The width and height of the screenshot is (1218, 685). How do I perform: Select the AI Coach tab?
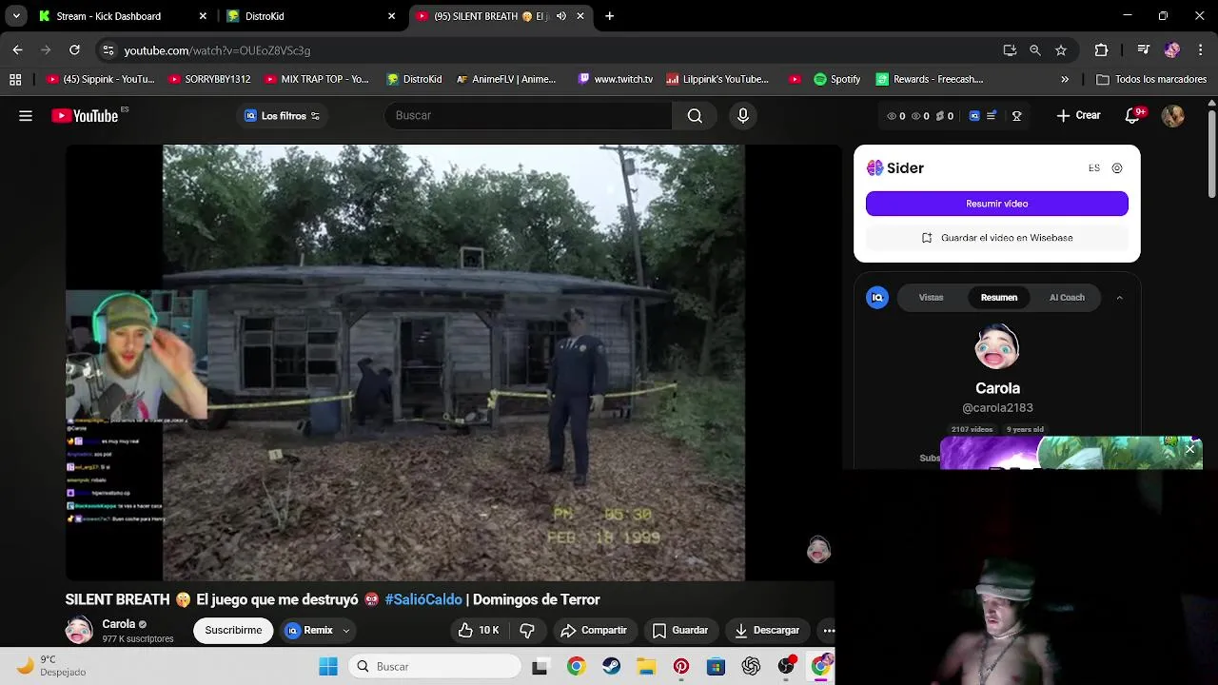click(x=1067, y=298)
